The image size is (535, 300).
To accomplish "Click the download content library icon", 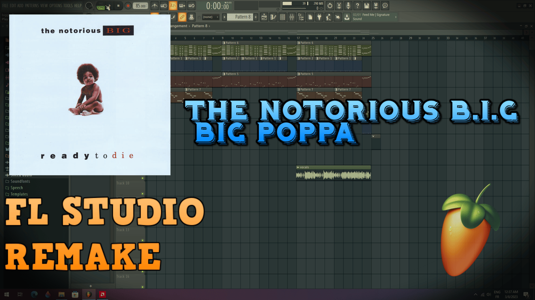I will (x=347, y=17).
